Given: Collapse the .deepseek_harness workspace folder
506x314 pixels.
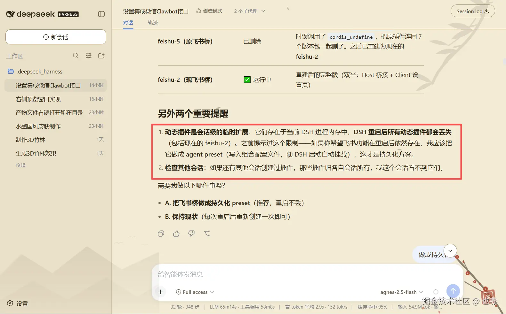Looking at the screenshot, I should pos(35,72).
